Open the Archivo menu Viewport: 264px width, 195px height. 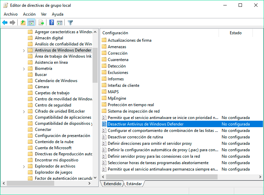(x=11, y=14)
